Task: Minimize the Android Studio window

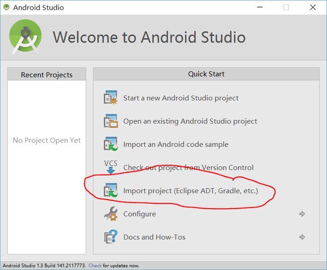Action: pyautogui.click(x=260, y=8)
